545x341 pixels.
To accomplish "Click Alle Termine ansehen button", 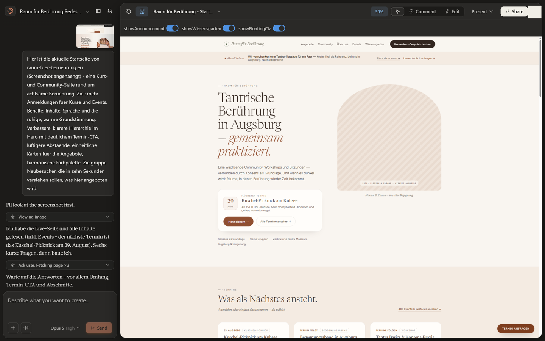I will pyautogui.click(x=276, y=222).
